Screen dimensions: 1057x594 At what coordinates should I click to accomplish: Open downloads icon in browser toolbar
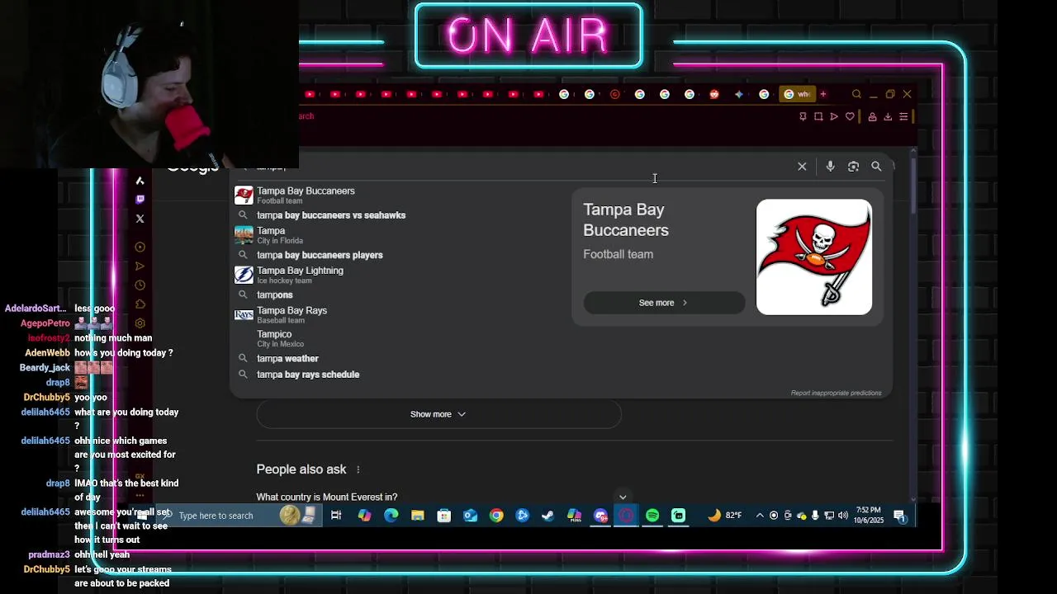point(888,116)
